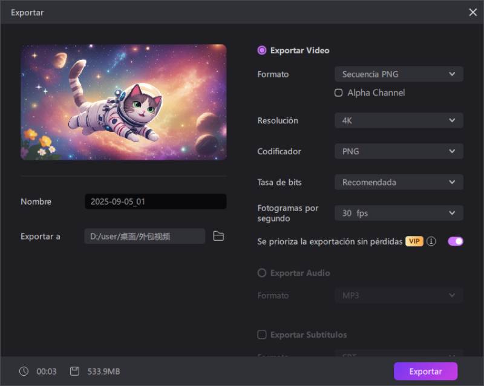Click the Nombre field with 2025-09-05_01
Screen dimensions: 484x386
tap(155, 201)
